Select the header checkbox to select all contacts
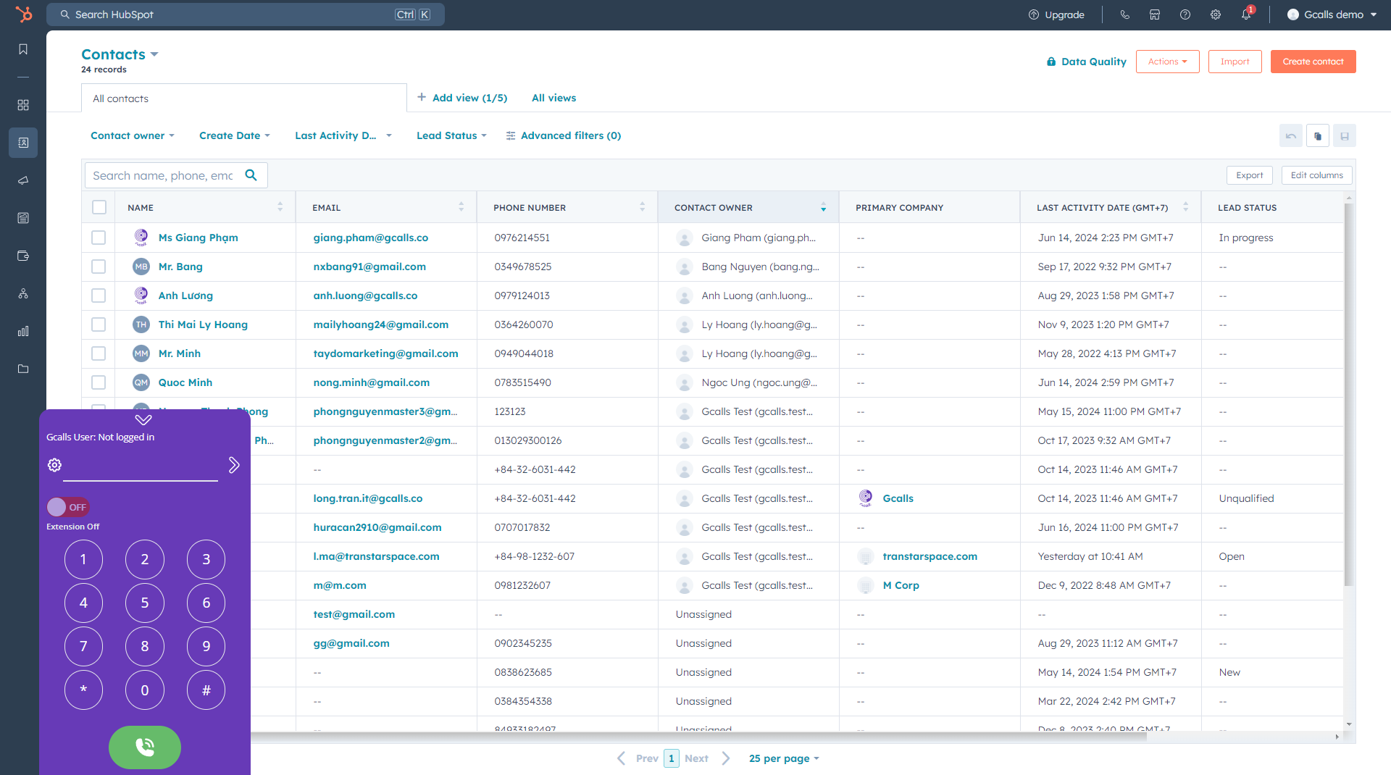Viewport: 1391px width, 775px height. tap(99, 207)
